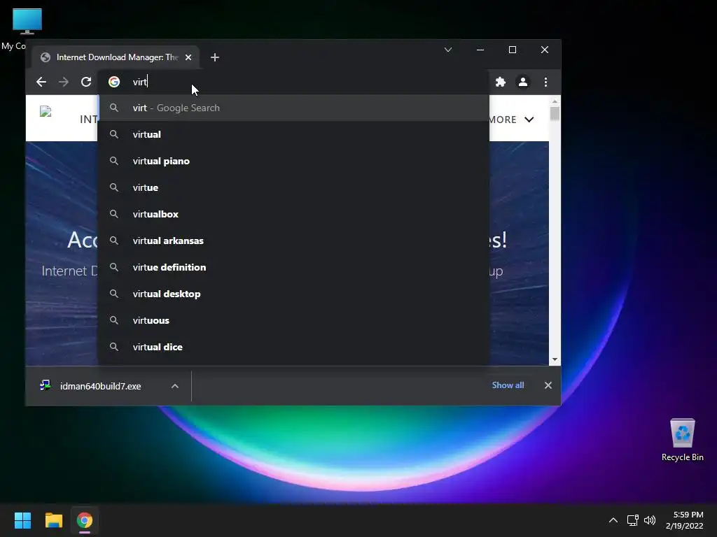Viewport: 717px width, 537px height.
Task: Open the Windows Start menu
Action: pos(22,520)
